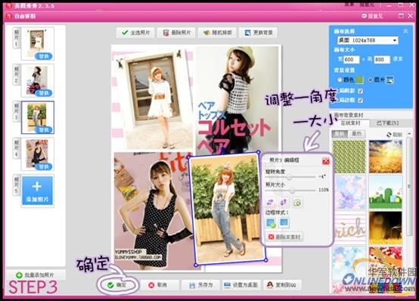Image resolution: width=419 pixels, height=301 pixels.
Task: Select the 最新 newest sub-tab
Action: coord(340,134)
